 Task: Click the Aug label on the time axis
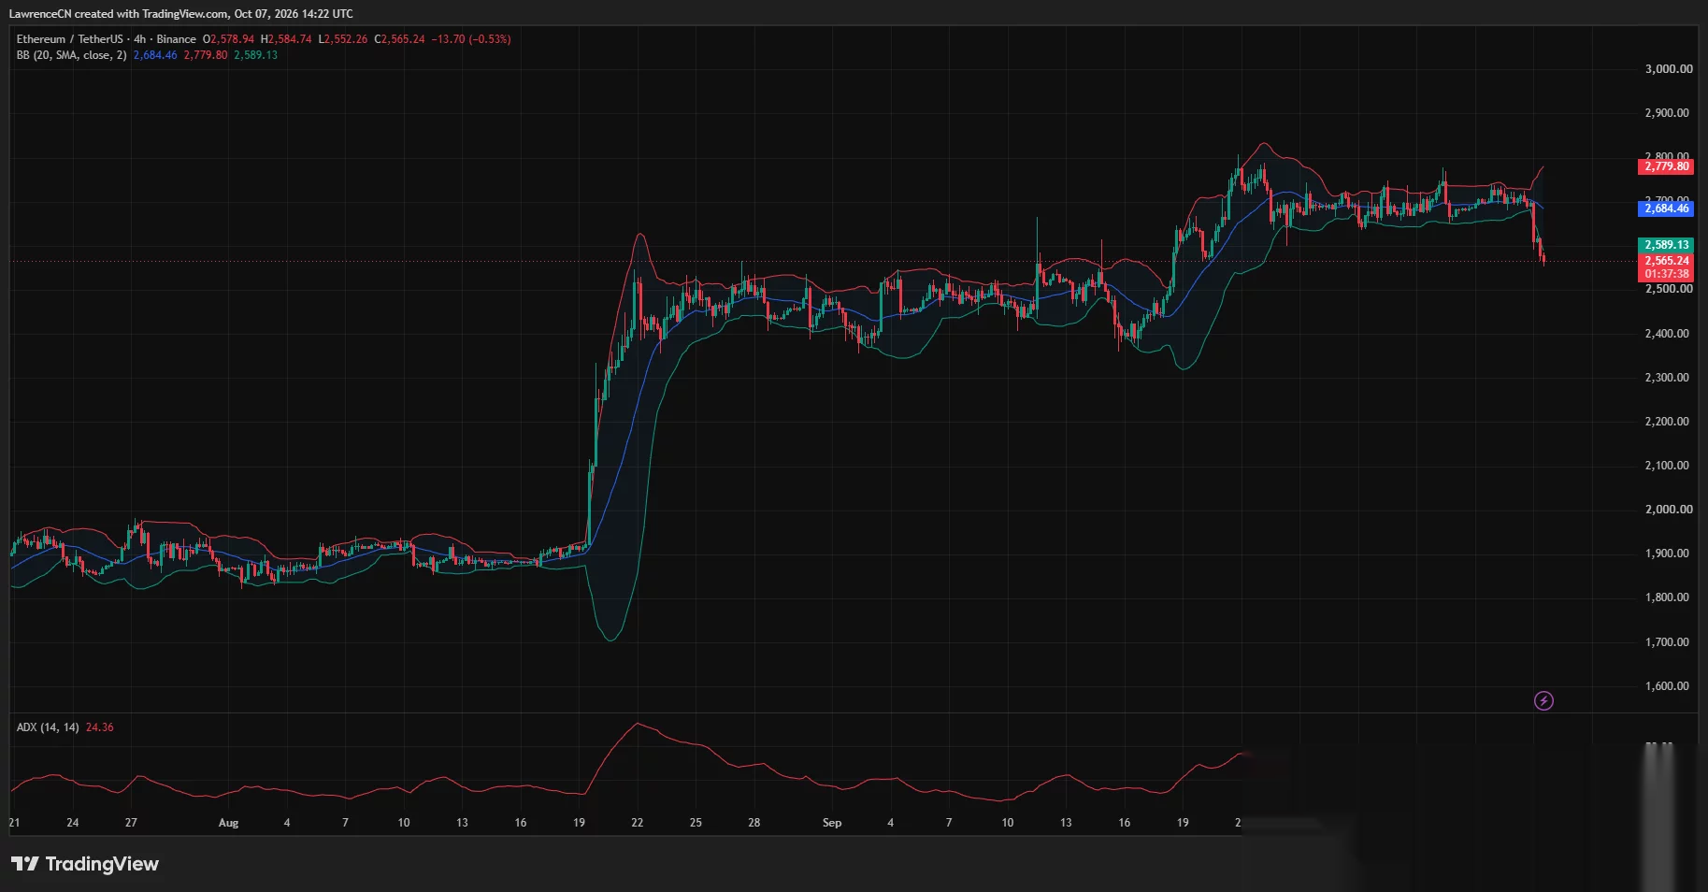point(228,823)
